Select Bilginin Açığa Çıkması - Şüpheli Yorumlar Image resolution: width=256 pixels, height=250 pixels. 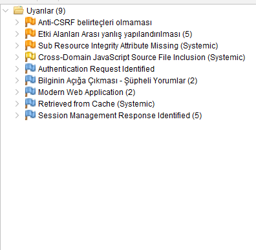pyautogui.click(x=118, y=81)
